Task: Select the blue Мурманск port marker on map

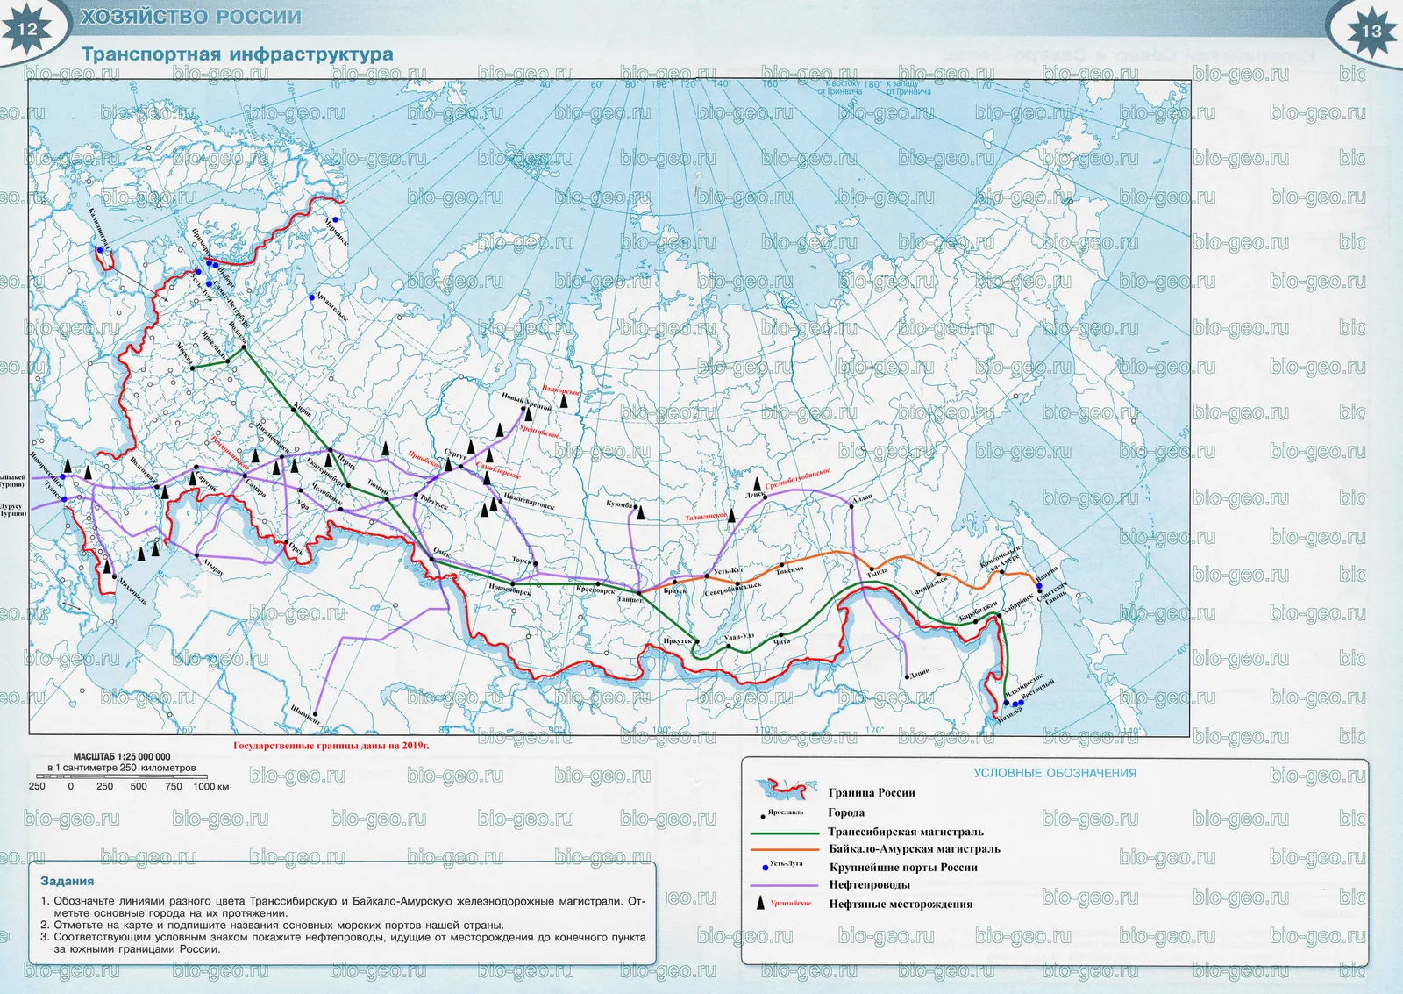Action: tap(336, 220)
